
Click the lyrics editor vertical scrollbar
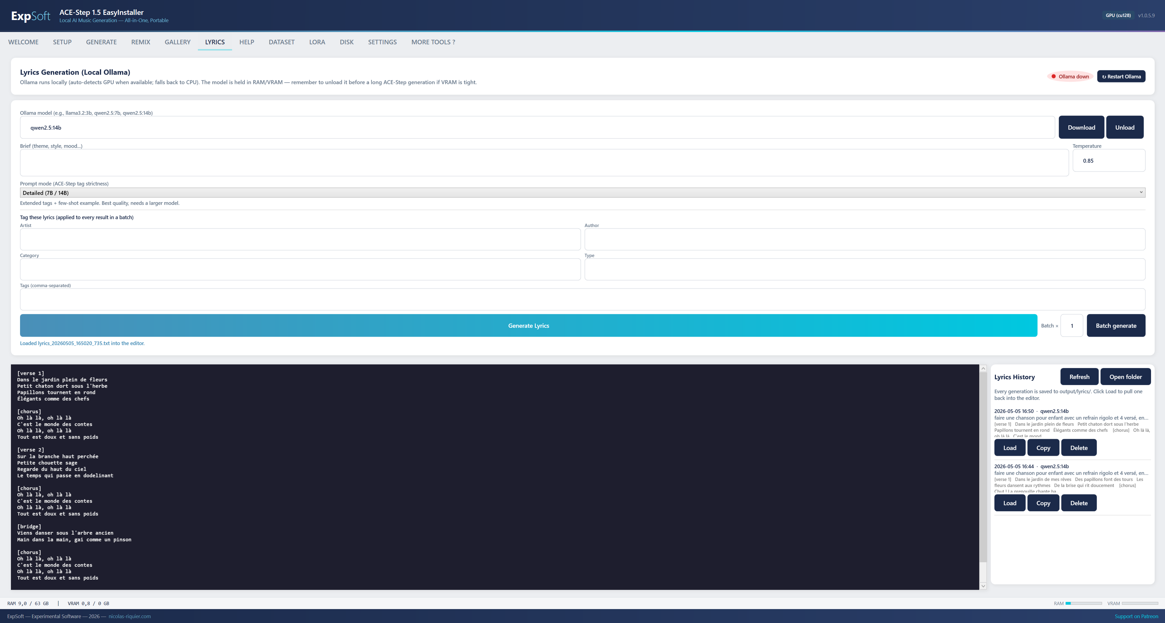click(983, 477)
